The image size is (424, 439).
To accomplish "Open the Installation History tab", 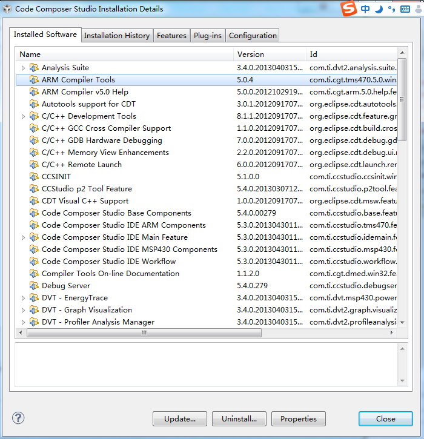I will [x=117, y=36].
